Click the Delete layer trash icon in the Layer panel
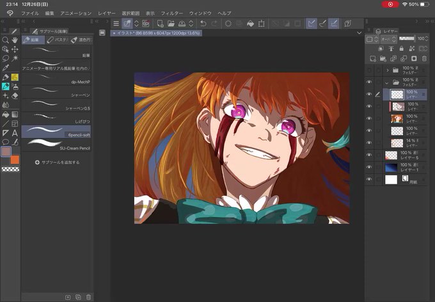The width and height of the screenshot is (435, 302). [x=424, y=59]
